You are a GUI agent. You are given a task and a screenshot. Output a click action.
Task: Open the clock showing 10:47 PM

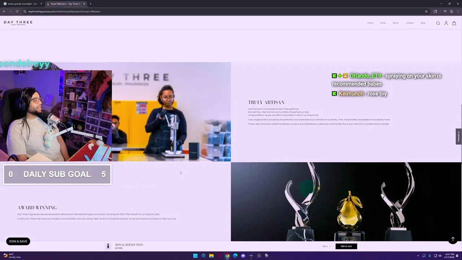pos(449,256)
